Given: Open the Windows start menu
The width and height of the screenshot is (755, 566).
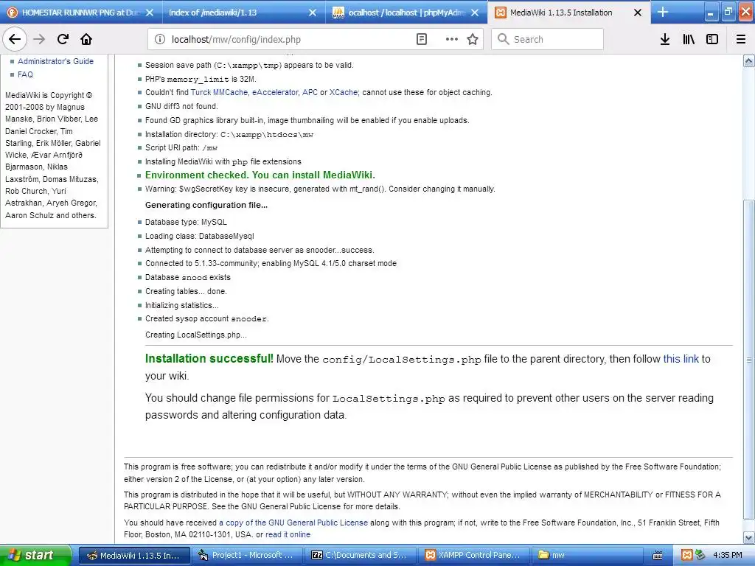Looking at the screenshot, I should [x=35, y=556].
